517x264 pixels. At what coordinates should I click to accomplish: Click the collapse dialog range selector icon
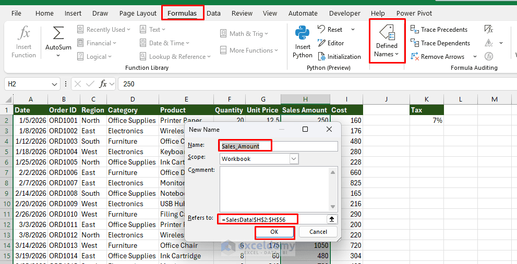[332, 219]
